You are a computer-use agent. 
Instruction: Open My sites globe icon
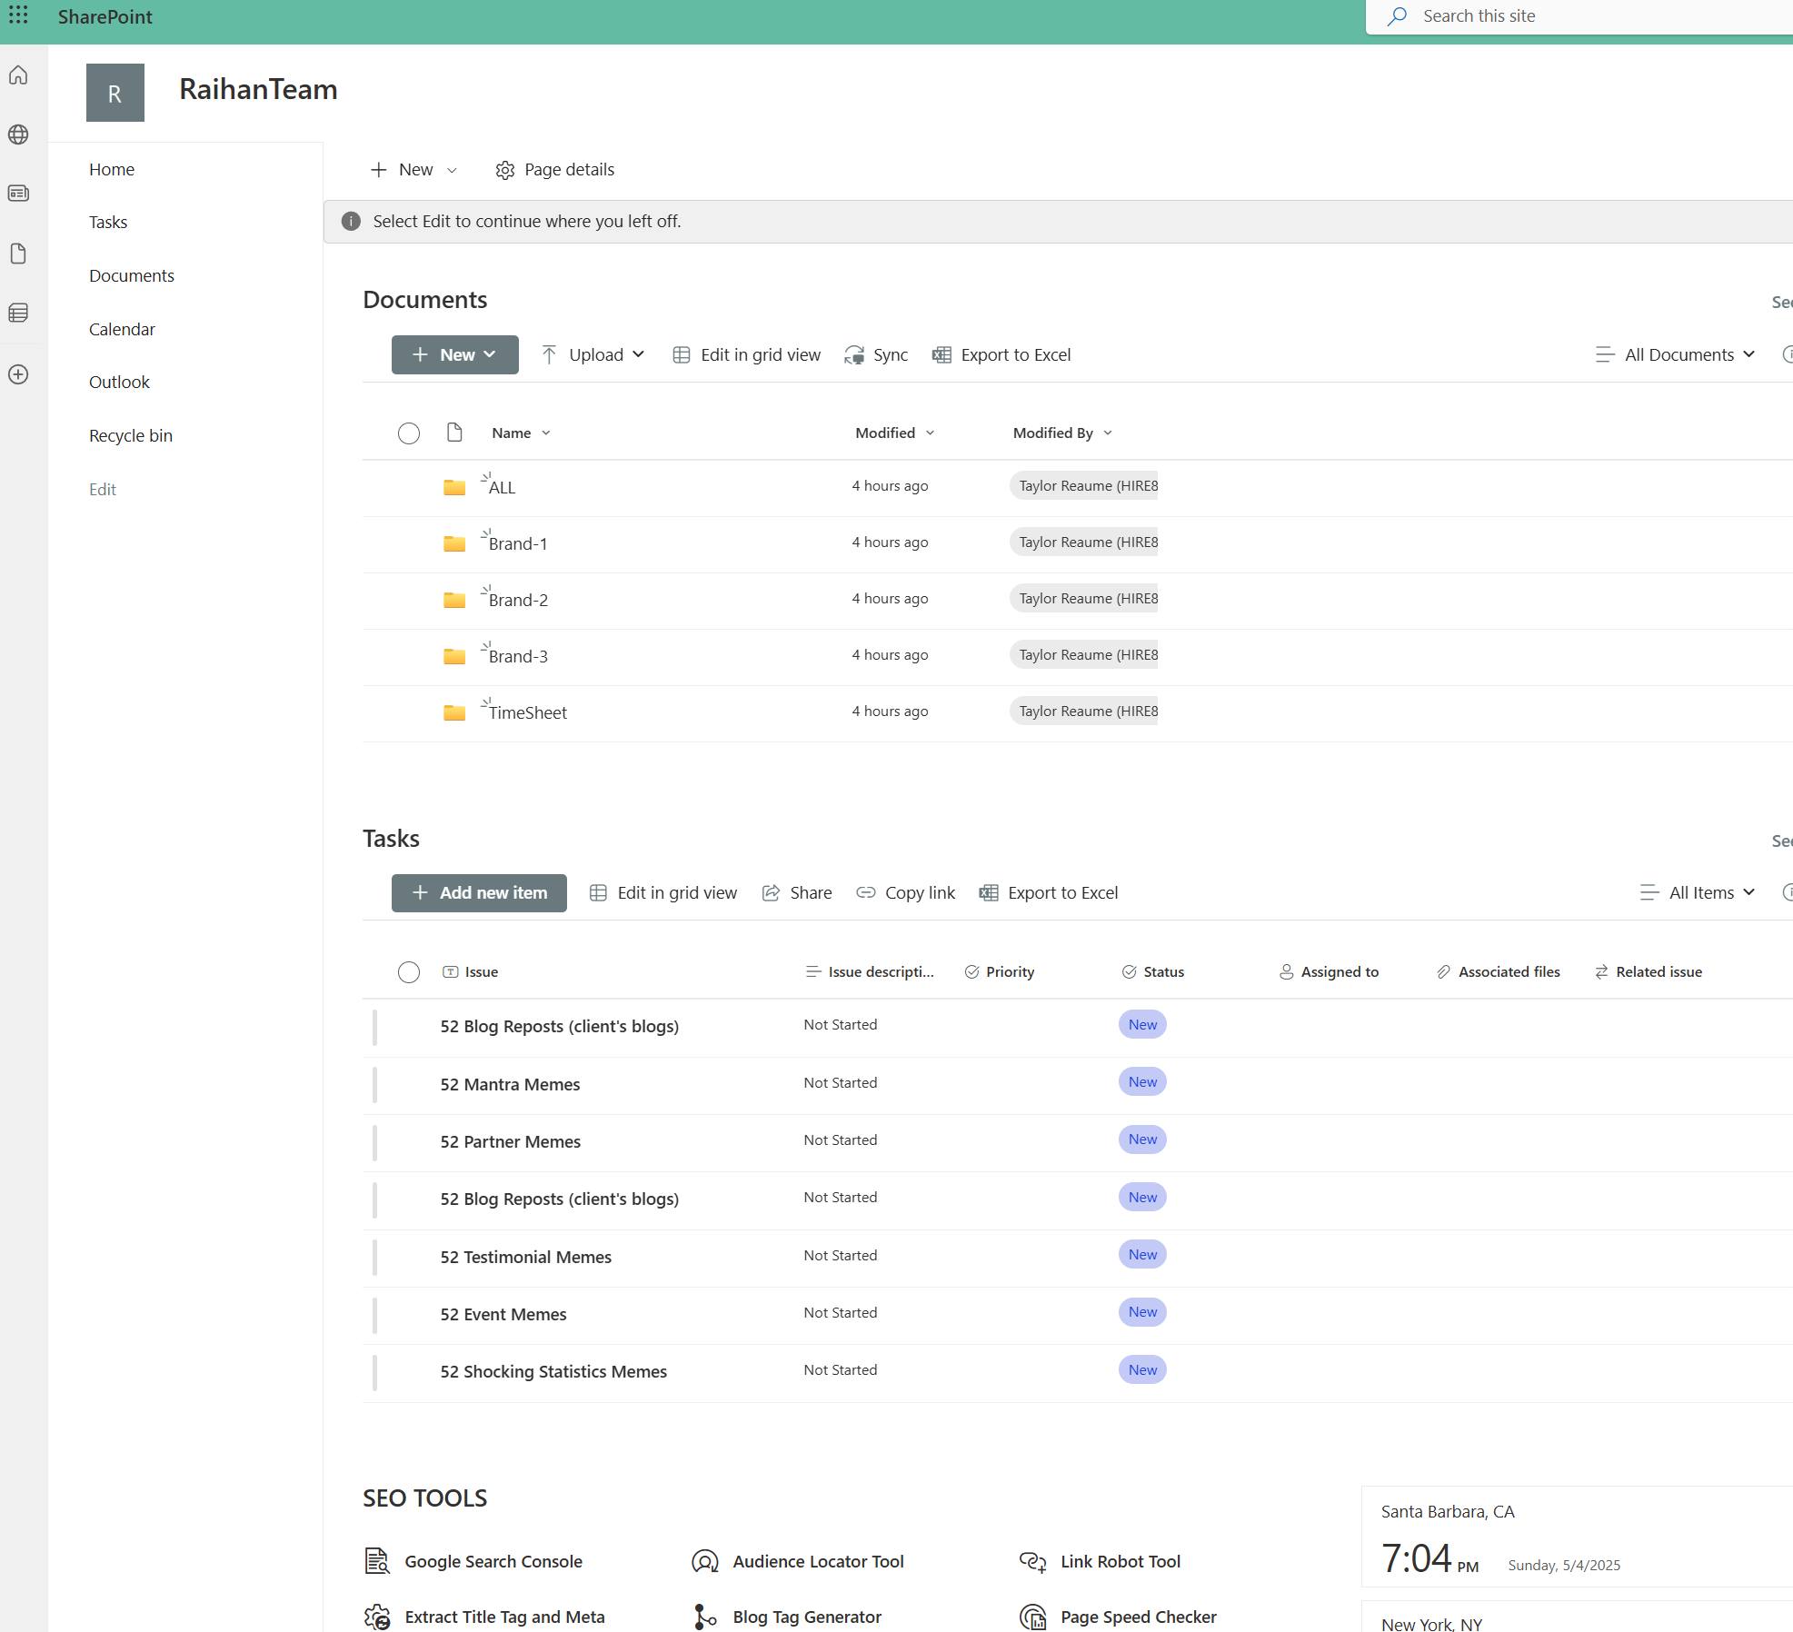[18, 134]
